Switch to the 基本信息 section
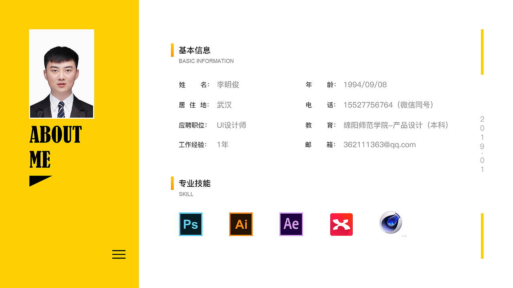This screenshot has width=513, height=288. pos(195,50)
